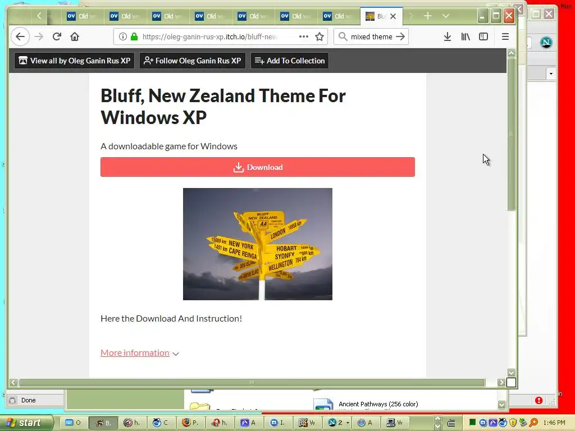
Task: Click the horizontal scrollbar left arrow
Action: (x=13, y=383)
